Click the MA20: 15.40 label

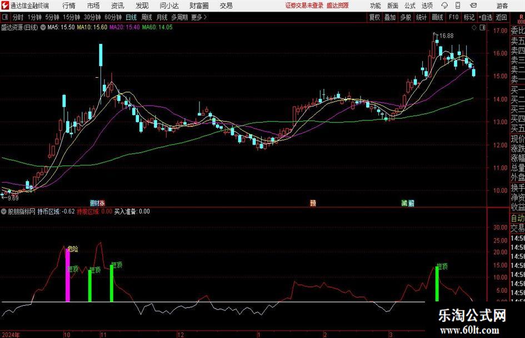(124, 27)
